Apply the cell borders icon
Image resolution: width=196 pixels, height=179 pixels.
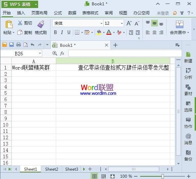pos(77,32)
